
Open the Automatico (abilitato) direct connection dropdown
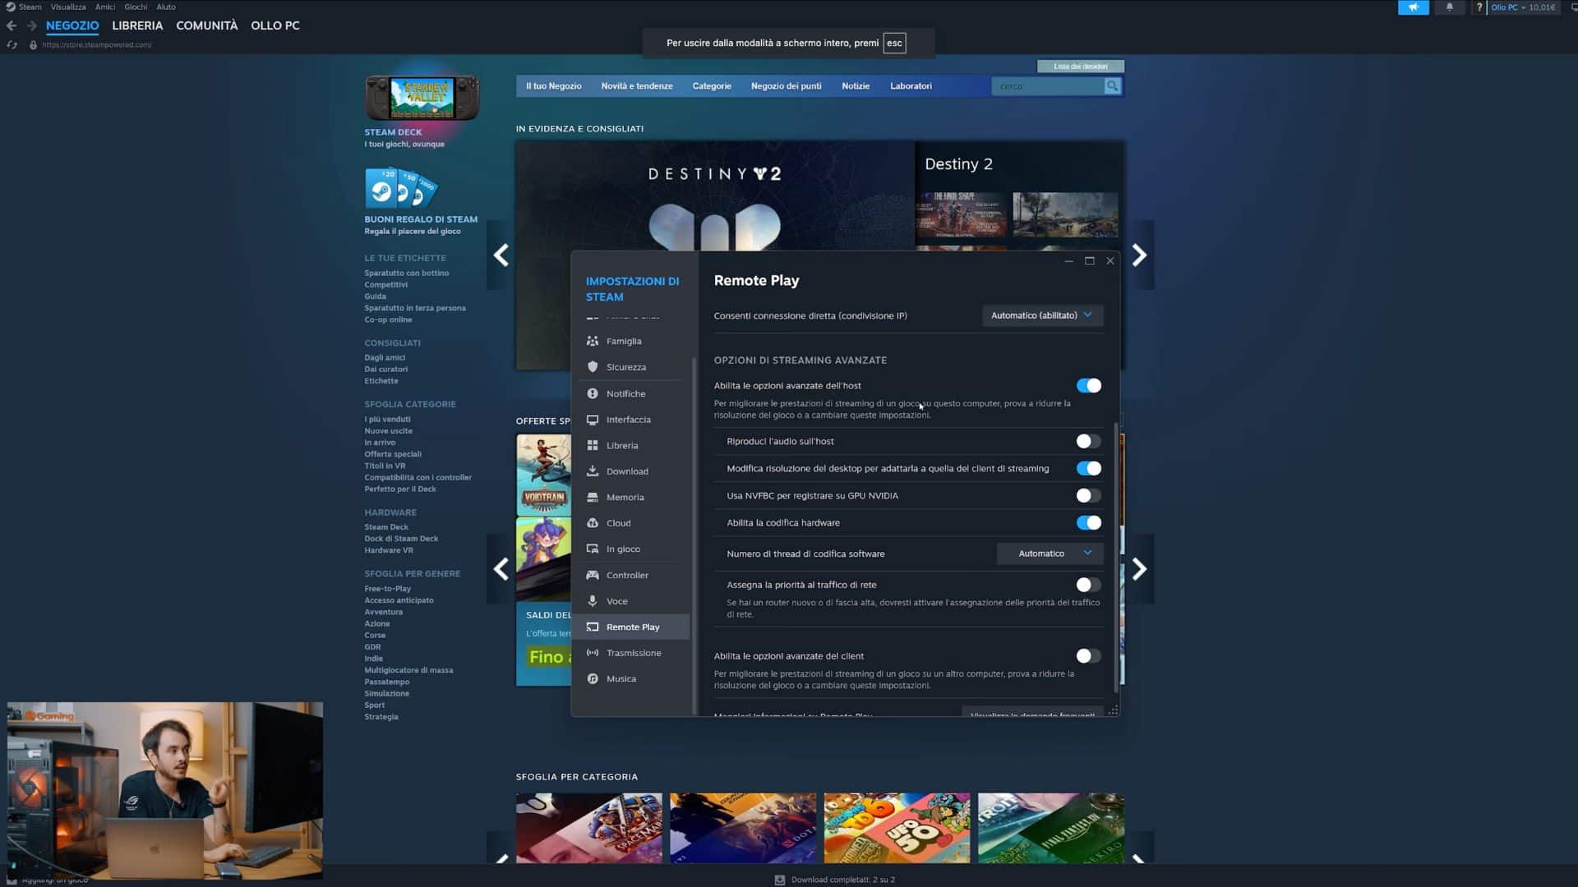tap(1042, 315)
